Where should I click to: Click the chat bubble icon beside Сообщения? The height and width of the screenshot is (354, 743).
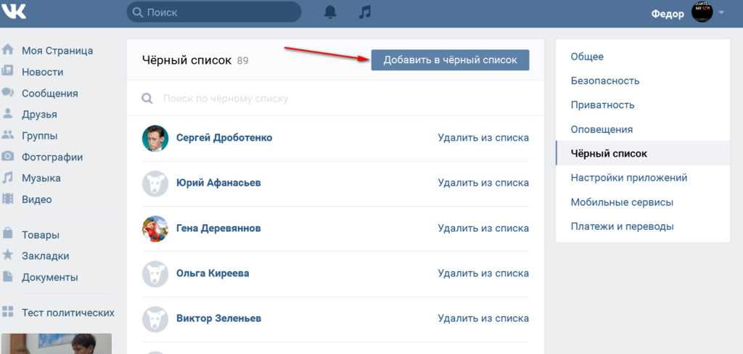click(7, 93)
